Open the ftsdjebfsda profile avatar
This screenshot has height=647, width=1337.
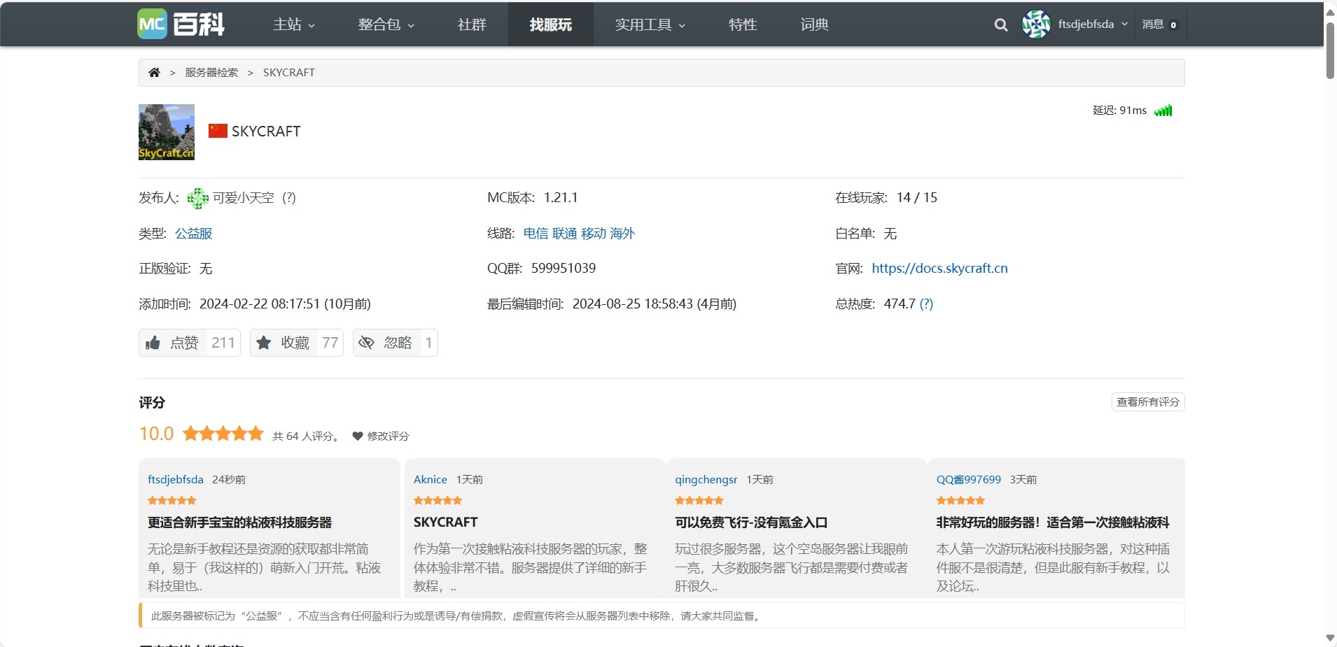point(1036,24)
